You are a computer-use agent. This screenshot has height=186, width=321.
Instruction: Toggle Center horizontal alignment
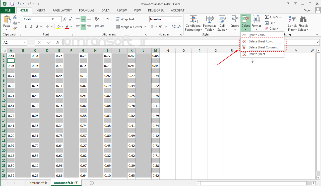coord(83,27)
